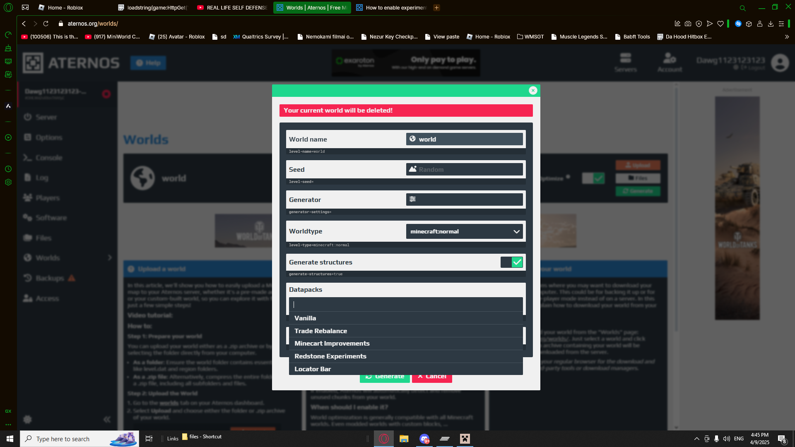
Task: Open the browser downloads icon
Action: pyautogui.click(x=771, y=24)
